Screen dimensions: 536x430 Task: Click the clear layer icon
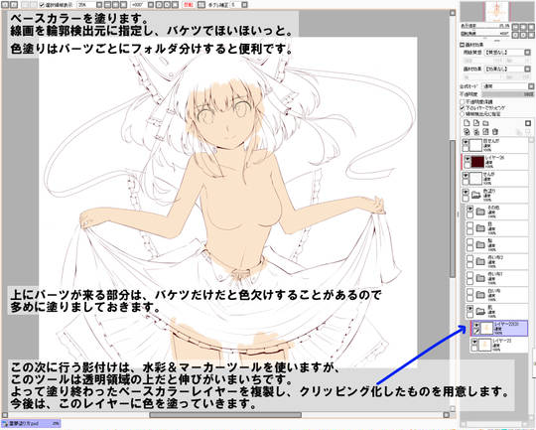click(x=485, y=132)
